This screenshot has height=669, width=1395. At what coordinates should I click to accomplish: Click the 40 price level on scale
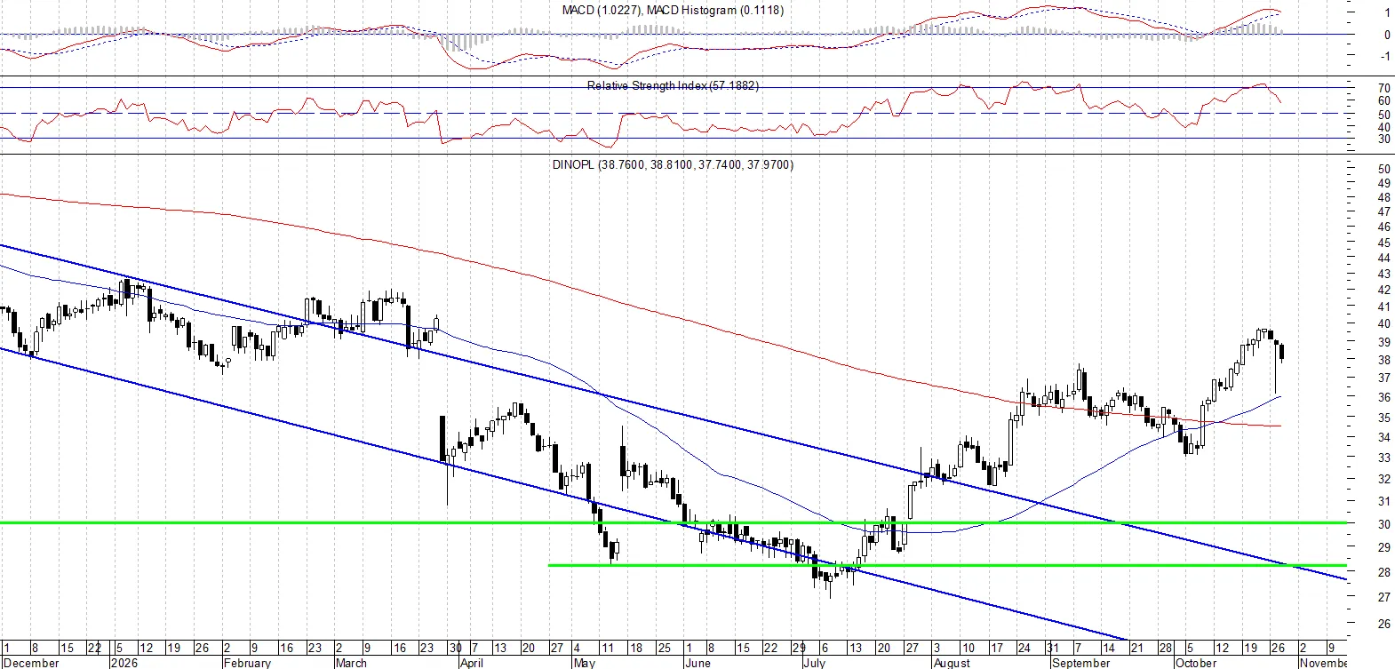(x=1383, y=324)
